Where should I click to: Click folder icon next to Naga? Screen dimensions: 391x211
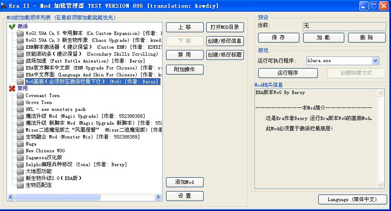point(20,144)
